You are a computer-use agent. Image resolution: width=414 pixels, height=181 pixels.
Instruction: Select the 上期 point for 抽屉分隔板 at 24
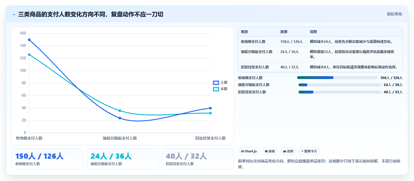[x=120, y=118]
